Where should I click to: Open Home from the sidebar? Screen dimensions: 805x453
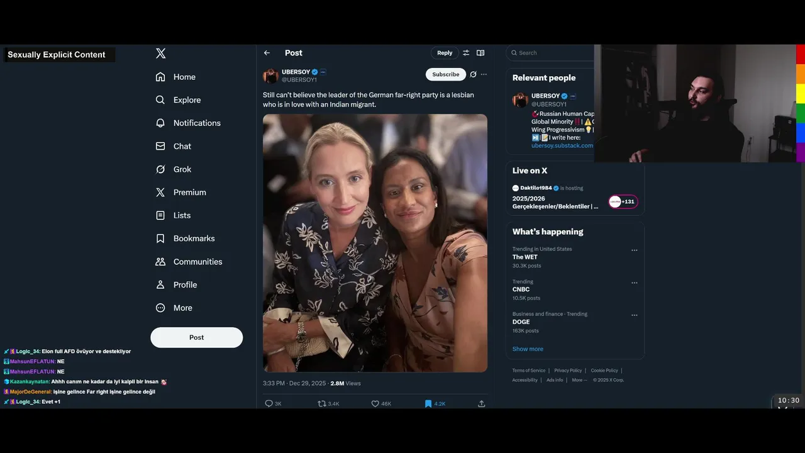click(175, 77)
